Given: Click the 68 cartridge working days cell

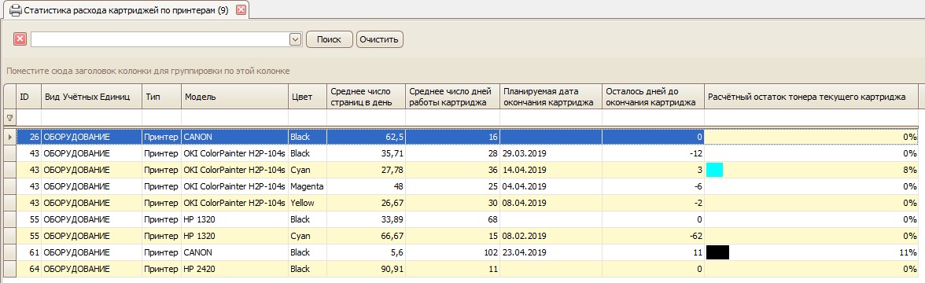Looking at the screenshot, I should coord(452,219).
